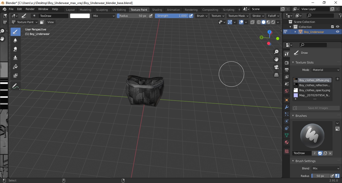Add a texture slot with plus
This screenshot has width=342, height=183.
[337, 79]
